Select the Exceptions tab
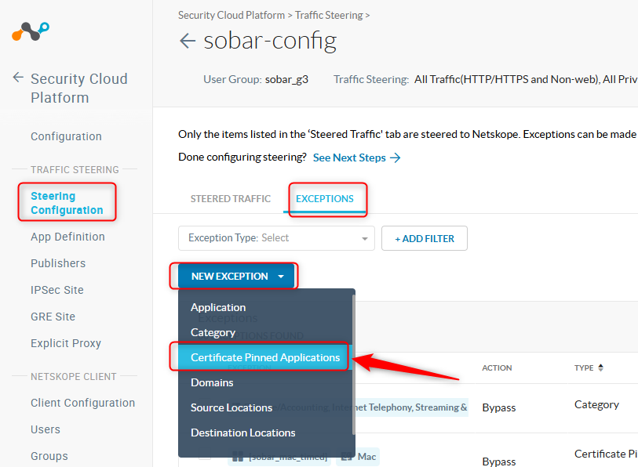The image size is (638, 467). pyautogui.click(x=325, y=199)
